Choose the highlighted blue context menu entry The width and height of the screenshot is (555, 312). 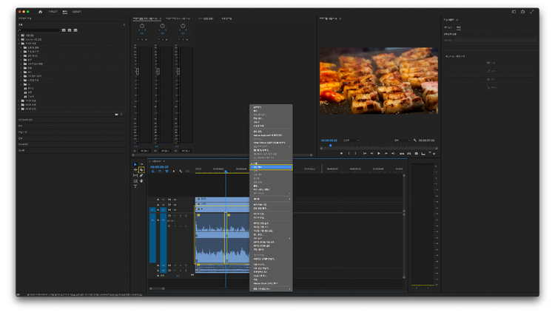point(271,167)
